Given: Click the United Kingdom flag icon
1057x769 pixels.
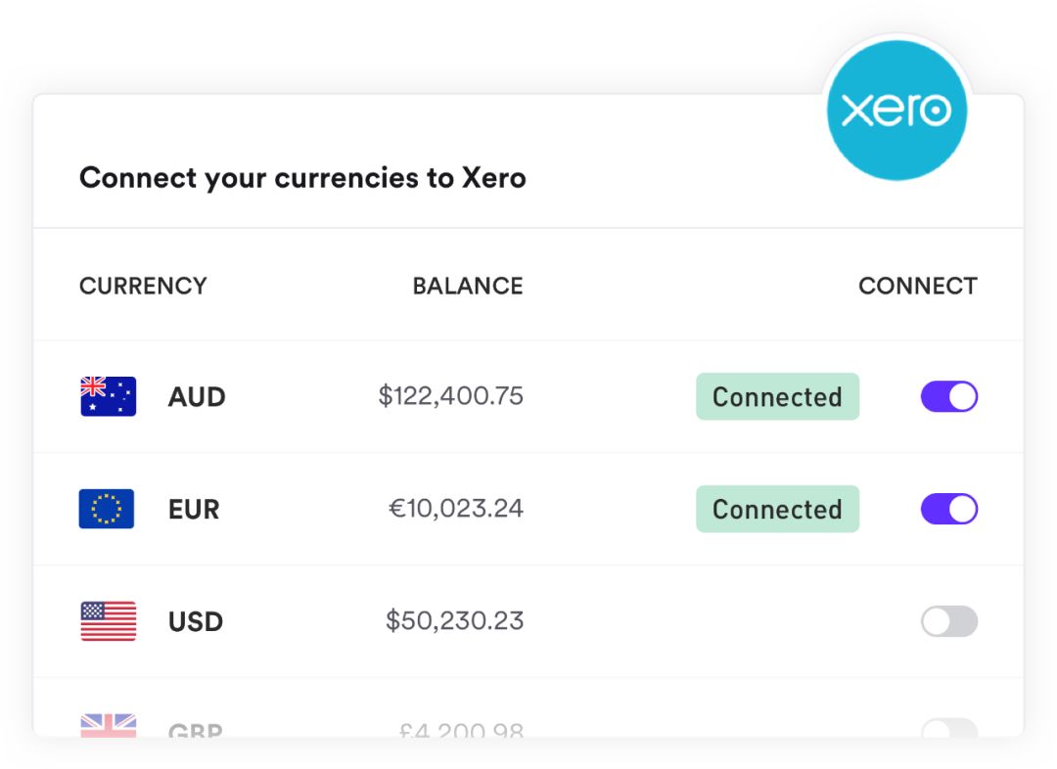Looking at the screenshot, I should 108,725.
